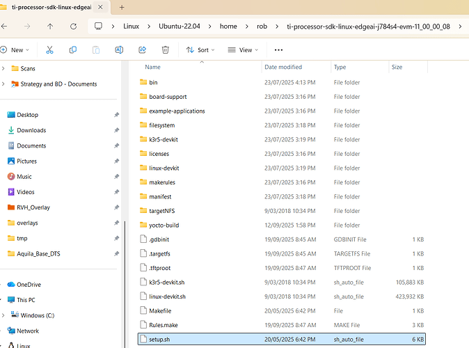This screenshot has width=469, height=348.
Task: Click the Network icon in sidebar
Action: pyautogui.click(x=11, y=331)
